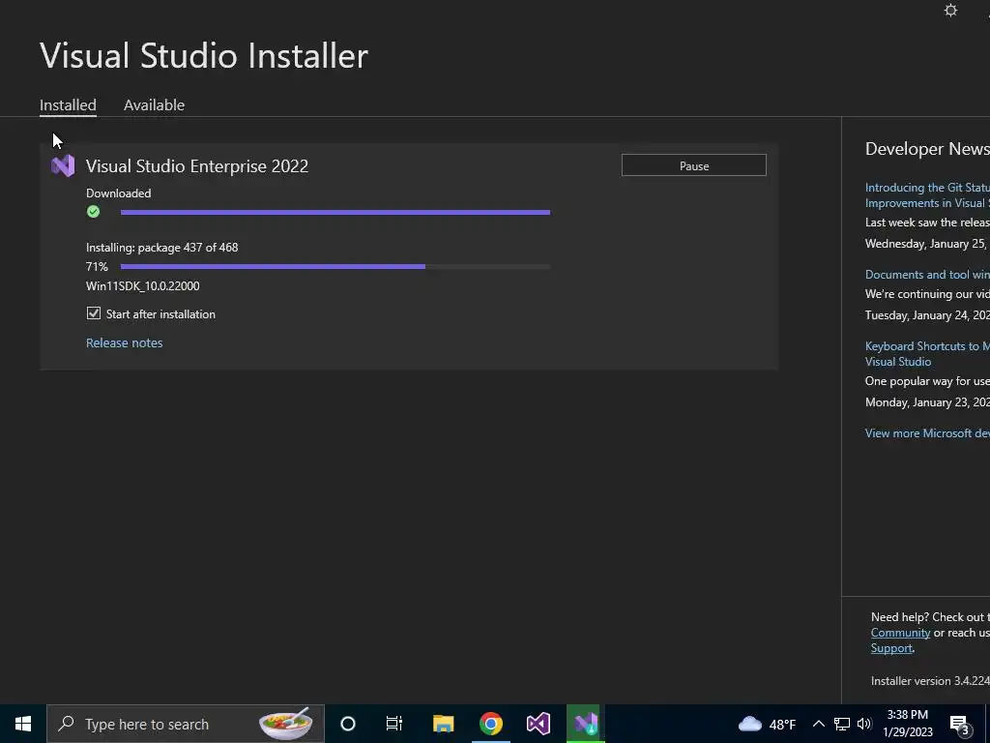Click the green download complete checkmark
The width and height of the screenshot is (990, 743).
[x=94, y=212]
